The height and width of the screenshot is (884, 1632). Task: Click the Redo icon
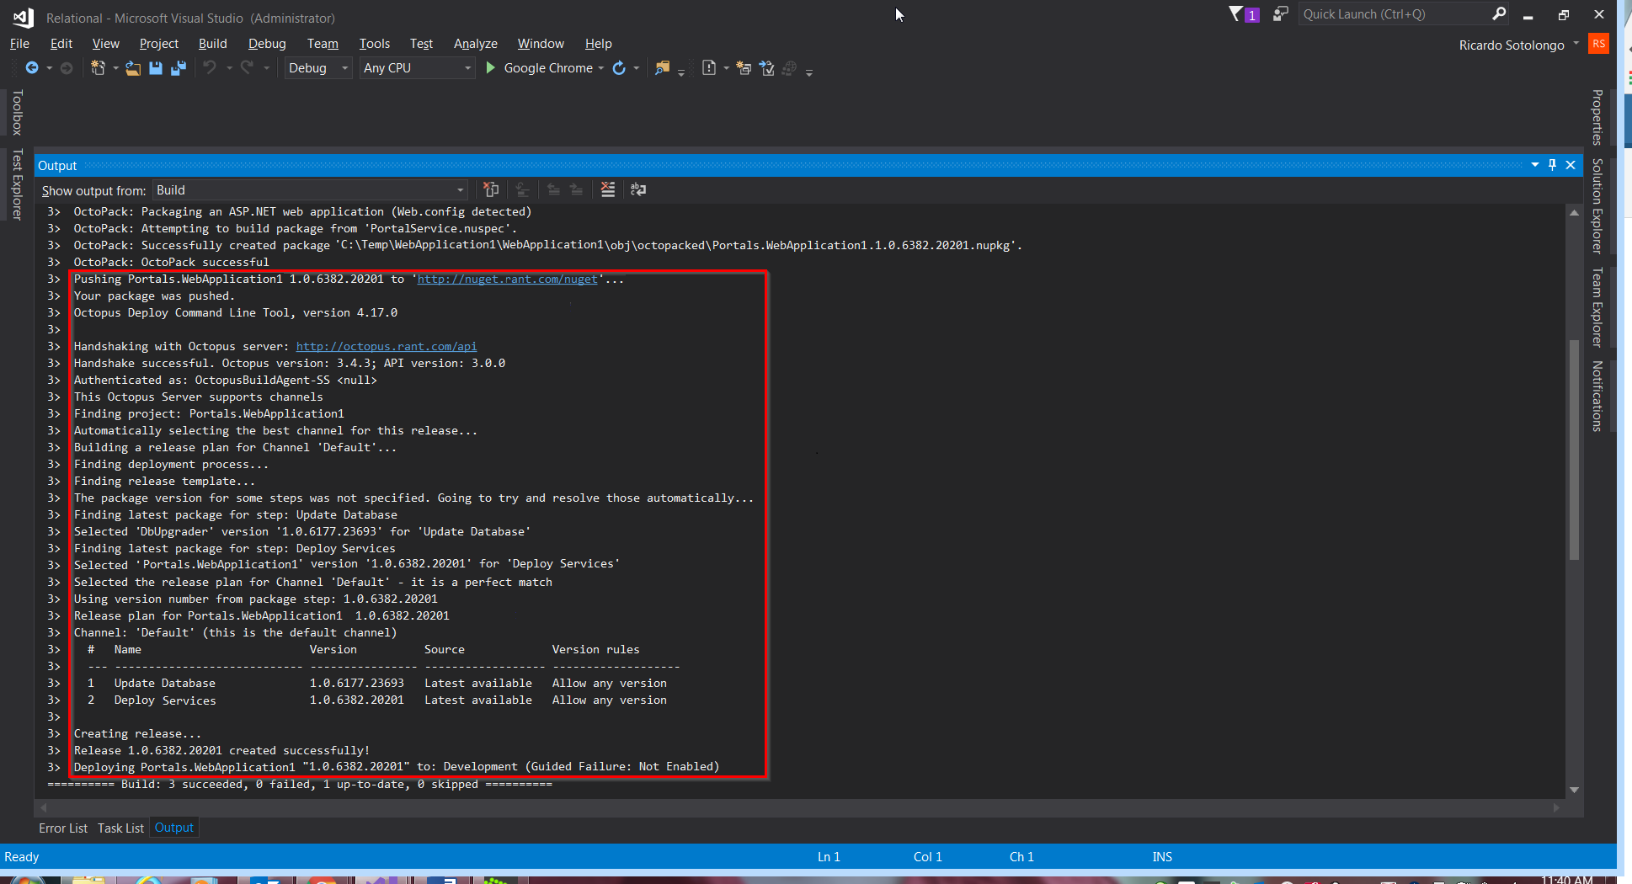247,67
